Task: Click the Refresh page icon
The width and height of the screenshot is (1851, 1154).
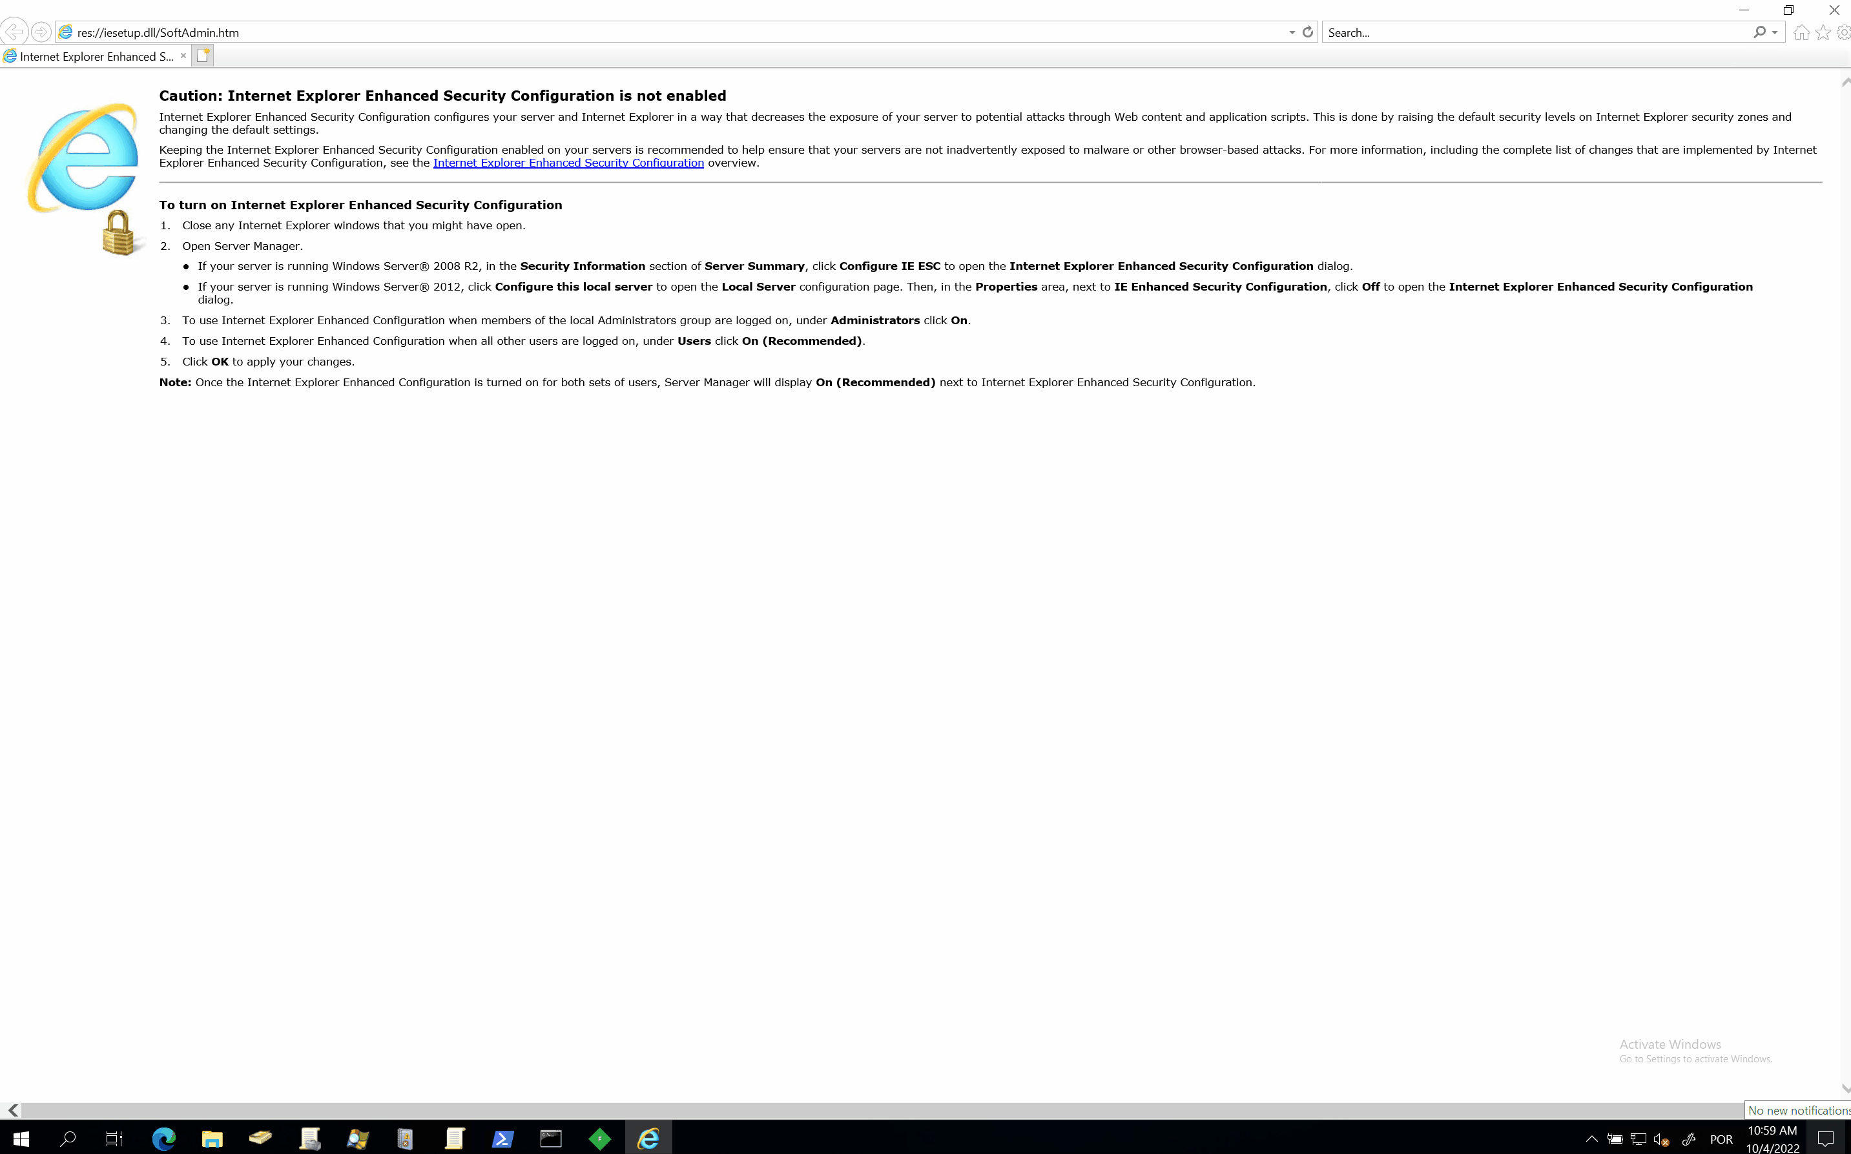Action: [x=1308, y=32]
